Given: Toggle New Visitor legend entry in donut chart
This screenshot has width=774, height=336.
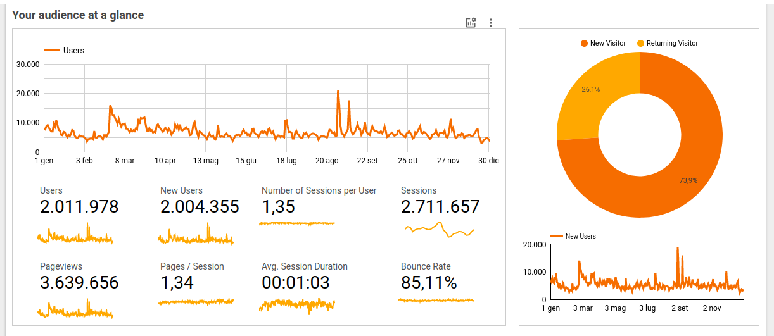Looking at the screenshot, I should pos(602,44).
